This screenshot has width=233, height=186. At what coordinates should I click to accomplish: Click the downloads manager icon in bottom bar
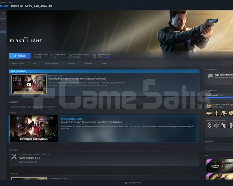(x=126, y=183)
